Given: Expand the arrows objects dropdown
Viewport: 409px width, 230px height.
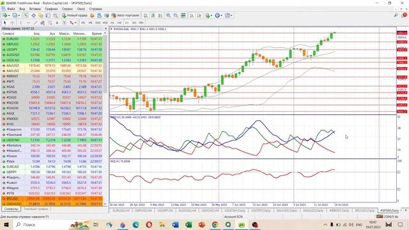Looking at the screenshot, I should (x=75, y=23).
